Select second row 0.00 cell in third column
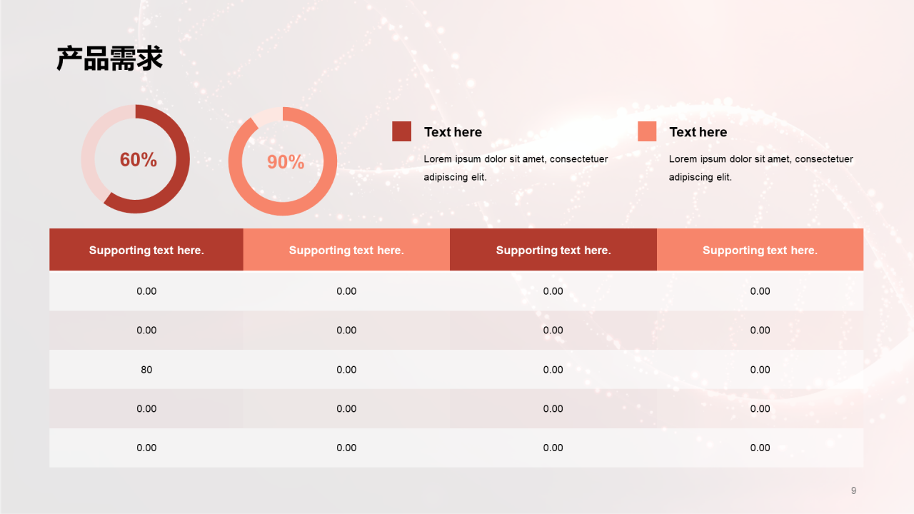Image resolution: width=914 pixels, height=514 pixels. (553, 331)
